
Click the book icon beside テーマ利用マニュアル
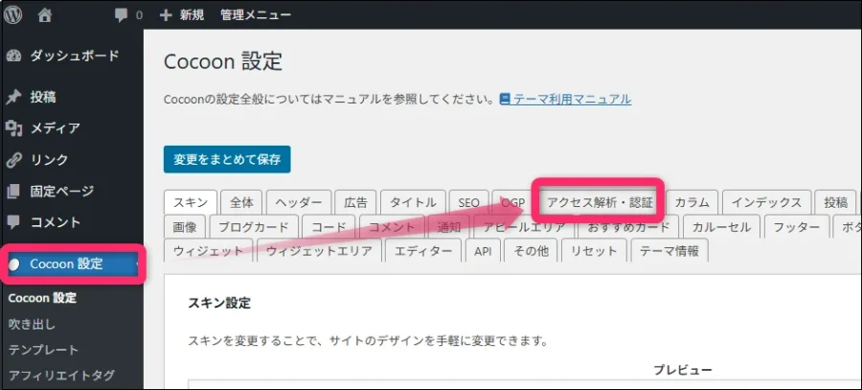click(505, 100)
